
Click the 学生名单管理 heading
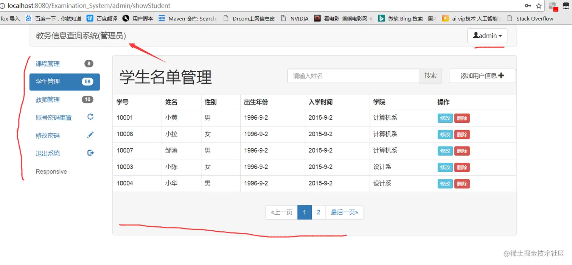click(x=166, y=77)
